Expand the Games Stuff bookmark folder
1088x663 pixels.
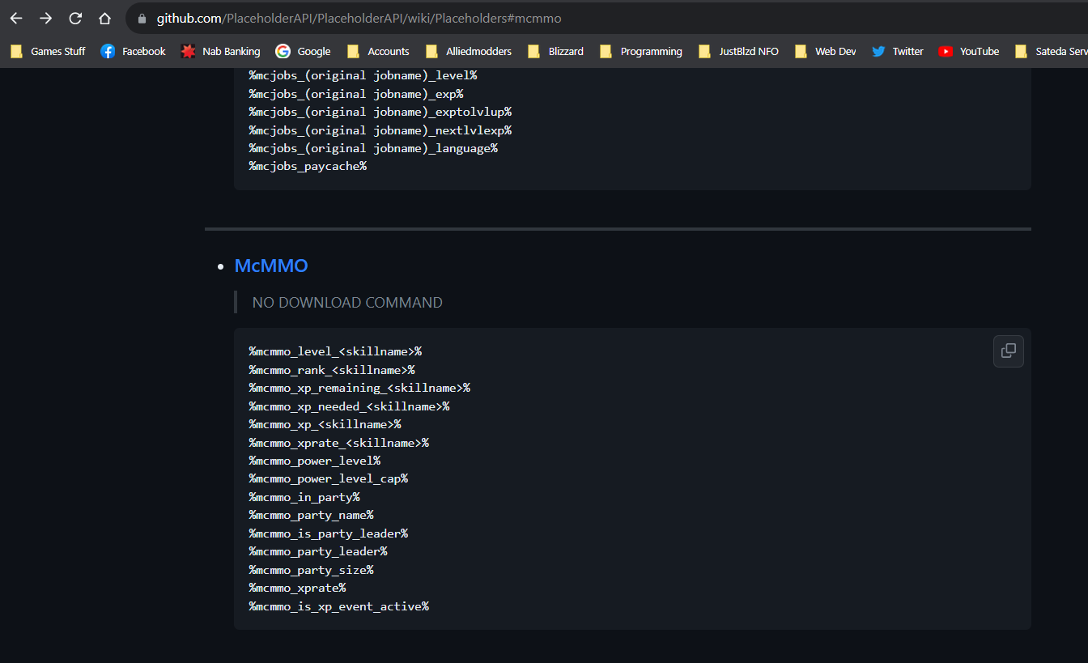tap(48, 51)
